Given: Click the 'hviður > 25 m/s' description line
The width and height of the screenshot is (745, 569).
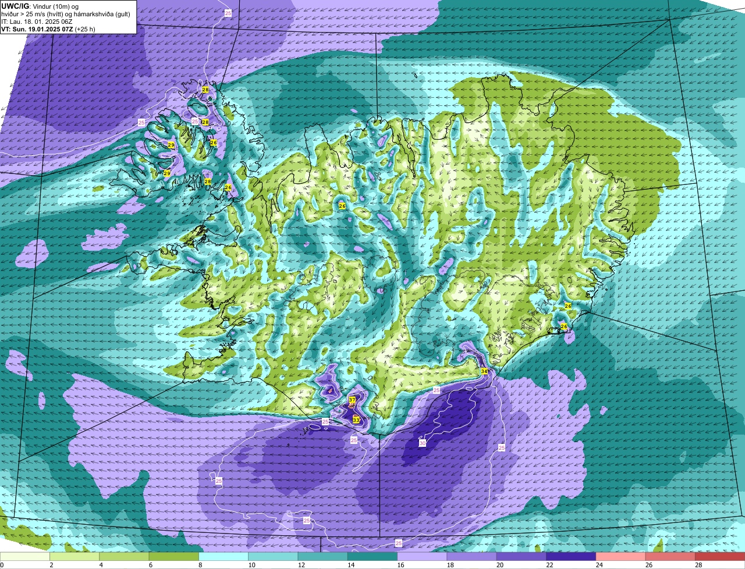Looking at the screenshot, I should pos(66,13).
